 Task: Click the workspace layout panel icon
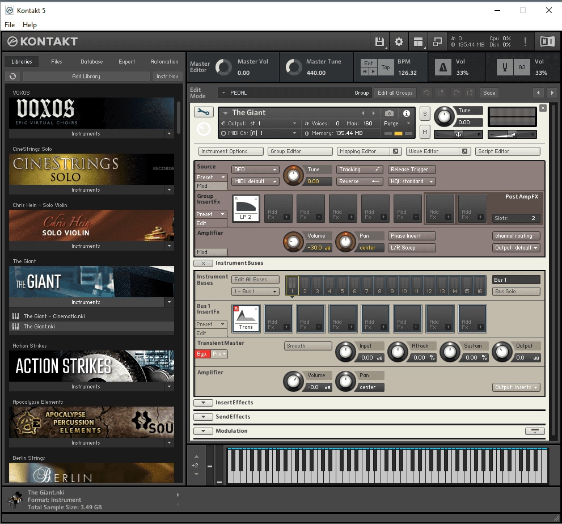(x=418, y=41)
